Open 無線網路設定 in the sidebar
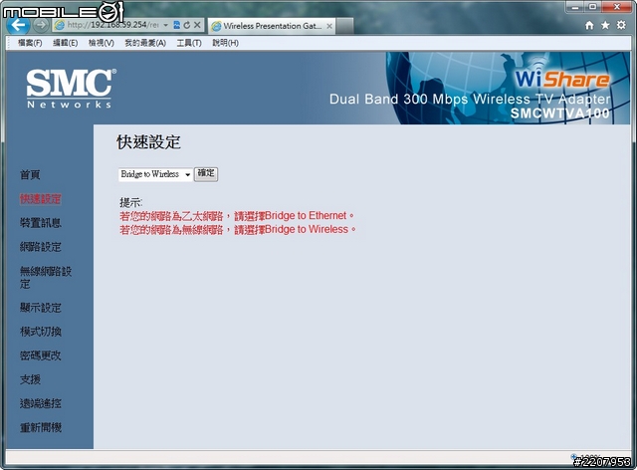 pos(46,277)
